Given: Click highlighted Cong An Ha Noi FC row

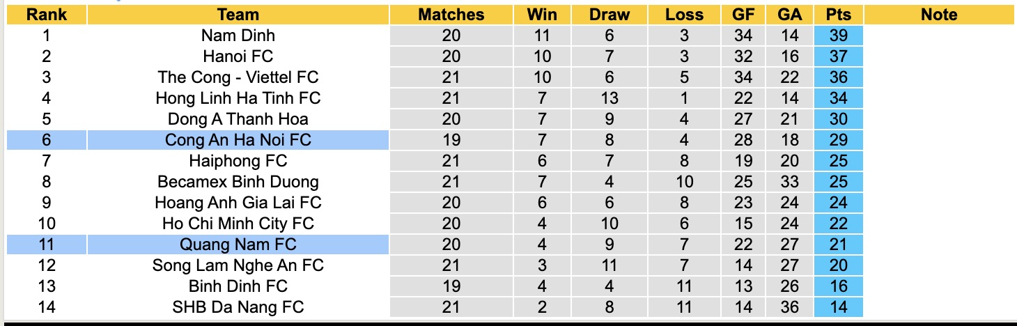Looking at the screenshot, I should (x=238, y=140).
